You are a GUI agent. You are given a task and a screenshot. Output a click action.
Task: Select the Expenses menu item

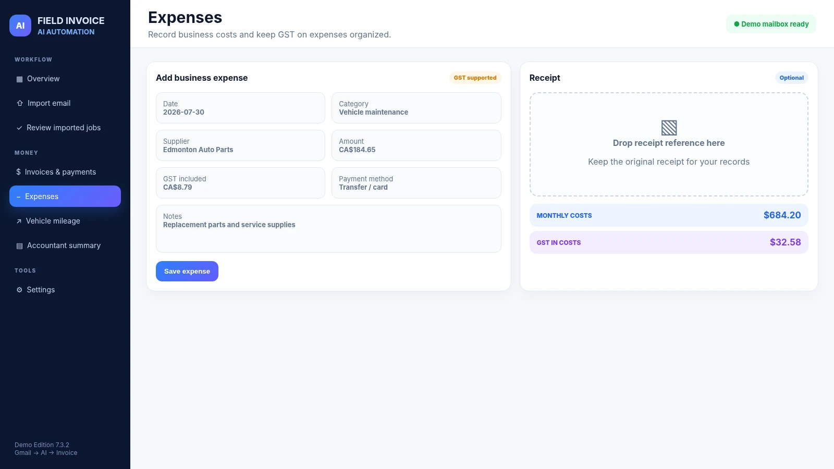(x=65, y=196)
